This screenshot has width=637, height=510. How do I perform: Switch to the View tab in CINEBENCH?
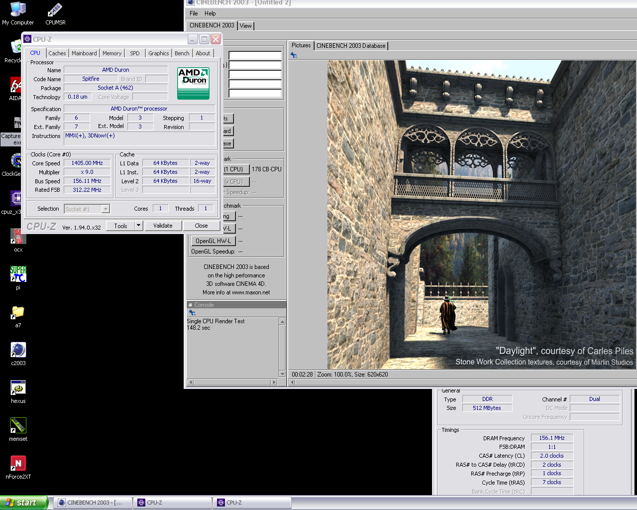tap(246, 26)
